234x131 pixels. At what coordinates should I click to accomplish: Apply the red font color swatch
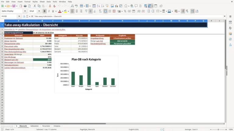[60, 11]
